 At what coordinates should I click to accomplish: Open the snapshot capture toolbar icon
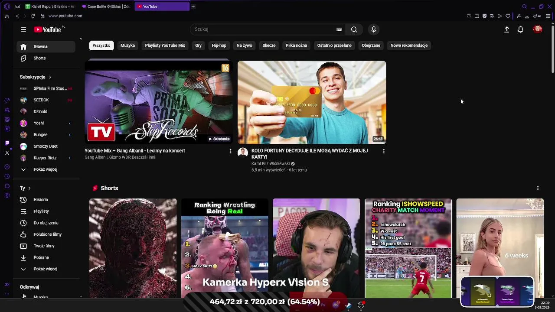tap(477, 16)
